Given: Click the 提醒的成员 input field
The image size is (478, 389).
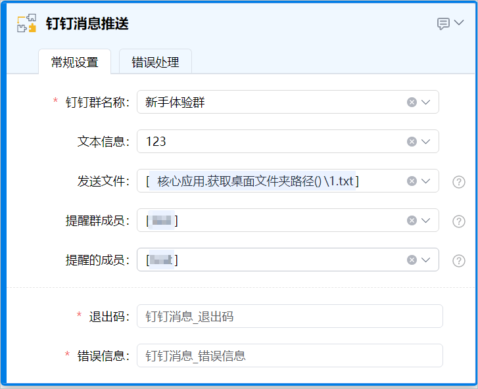Looking at the screenshot, I should 288,260.
